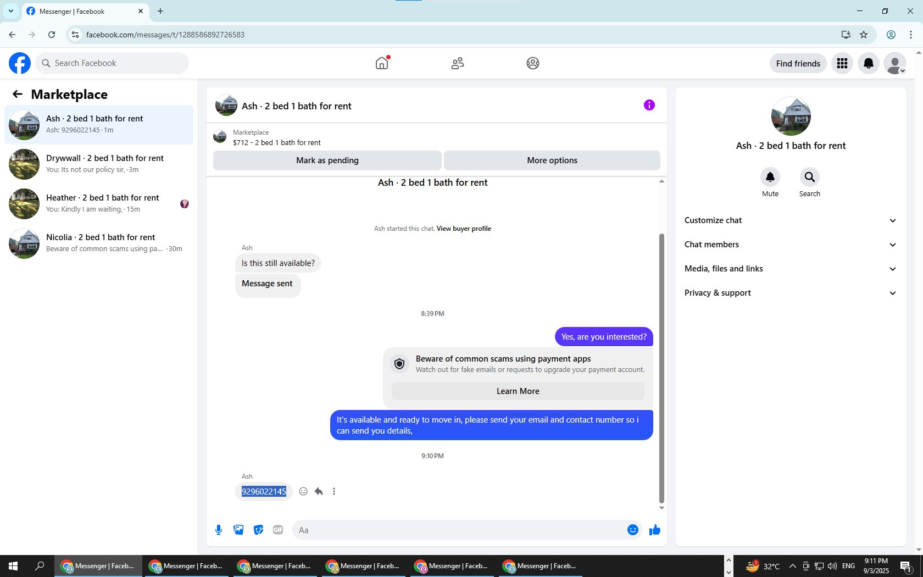Open a new browser tab
Screen dimensions: 923x577
160,11
